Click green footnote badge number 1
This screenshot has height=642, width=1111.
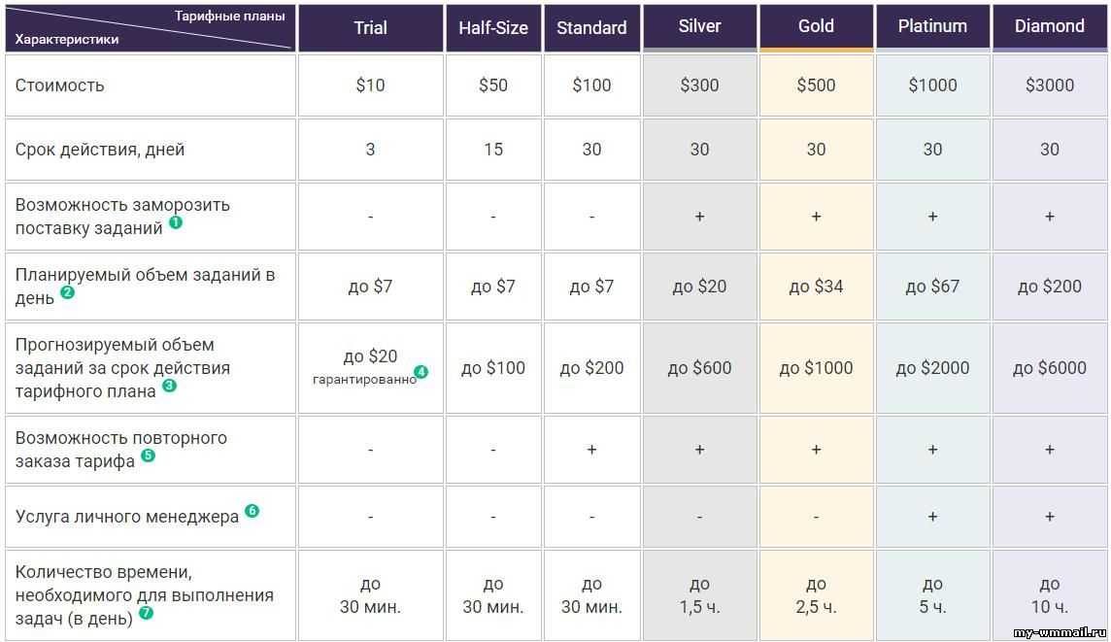point(176,221)
